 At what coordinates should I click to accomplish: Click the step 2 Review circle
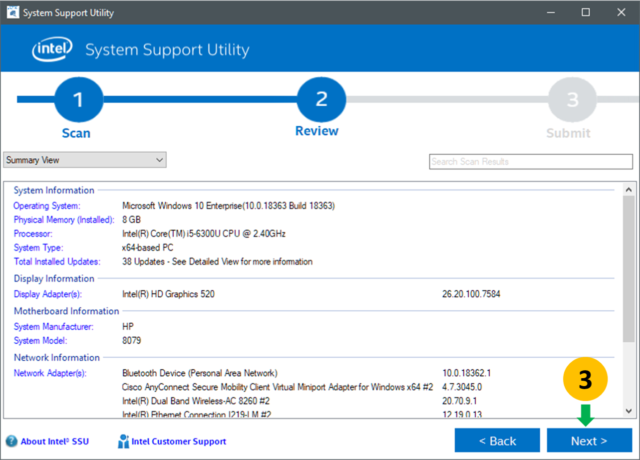point(321,100)
